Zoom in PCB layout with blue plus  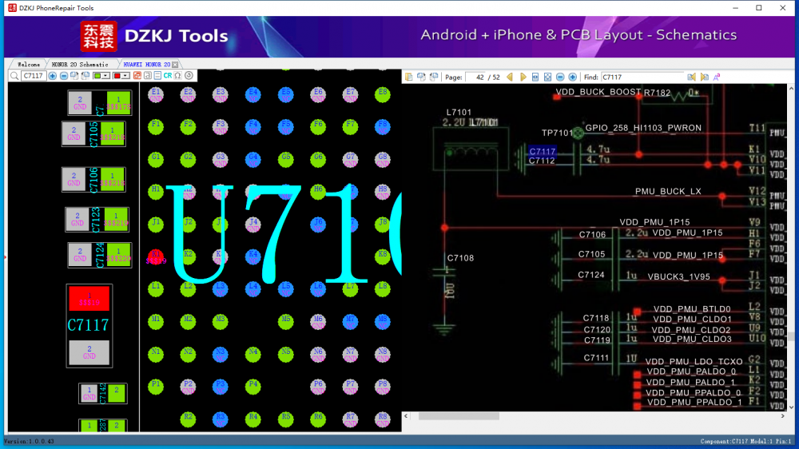tap(52, 75)
